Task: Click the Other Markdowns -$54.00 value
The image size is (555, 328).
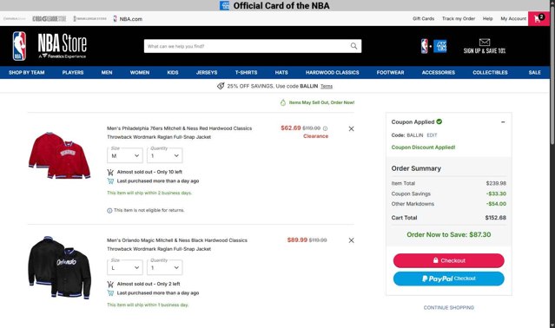Action: pos(496,204)
